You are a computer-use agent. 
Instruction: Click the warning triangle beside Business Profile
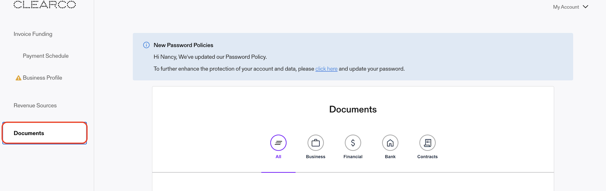point(18,78)
